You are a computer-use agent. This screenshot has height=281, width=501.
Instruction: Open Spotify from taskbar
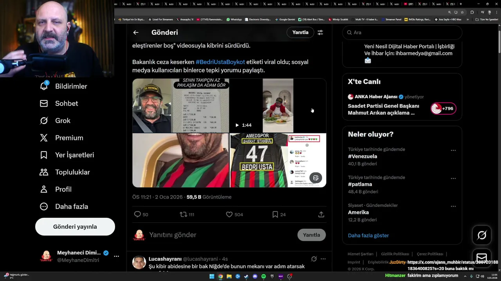click(x=263, y=276)
